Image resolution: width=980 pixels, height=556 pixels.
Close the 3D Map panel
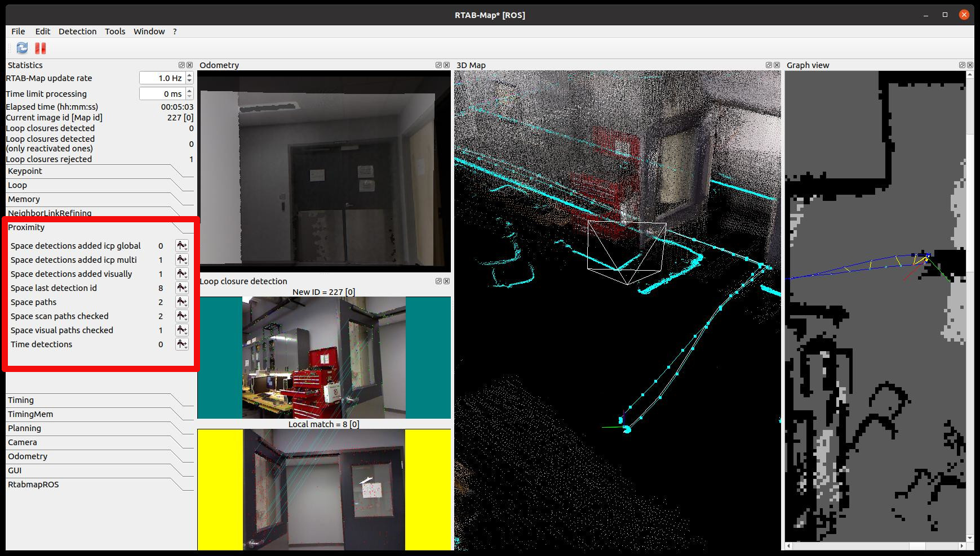777,65
